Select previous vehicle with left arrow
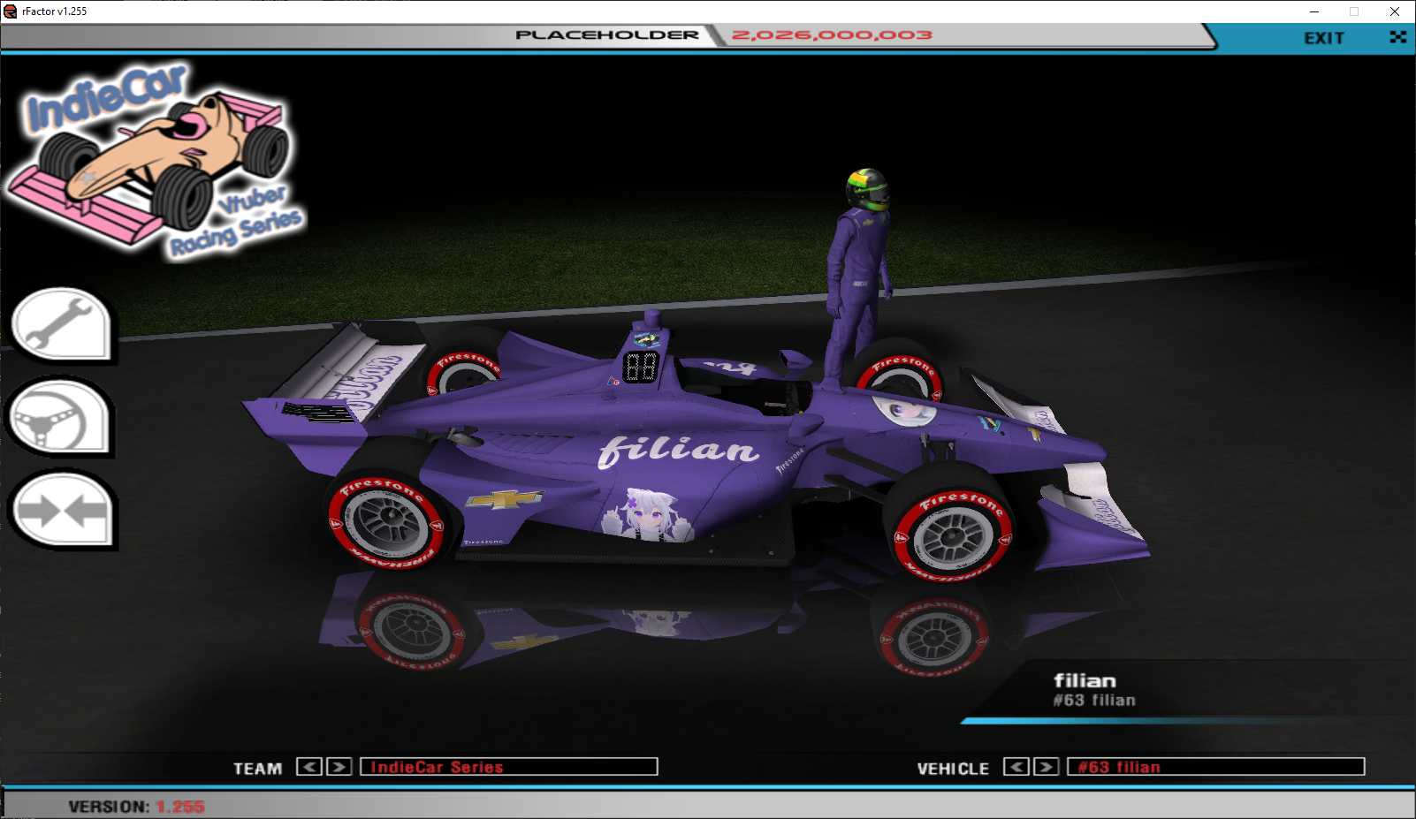 (1016, 767)
